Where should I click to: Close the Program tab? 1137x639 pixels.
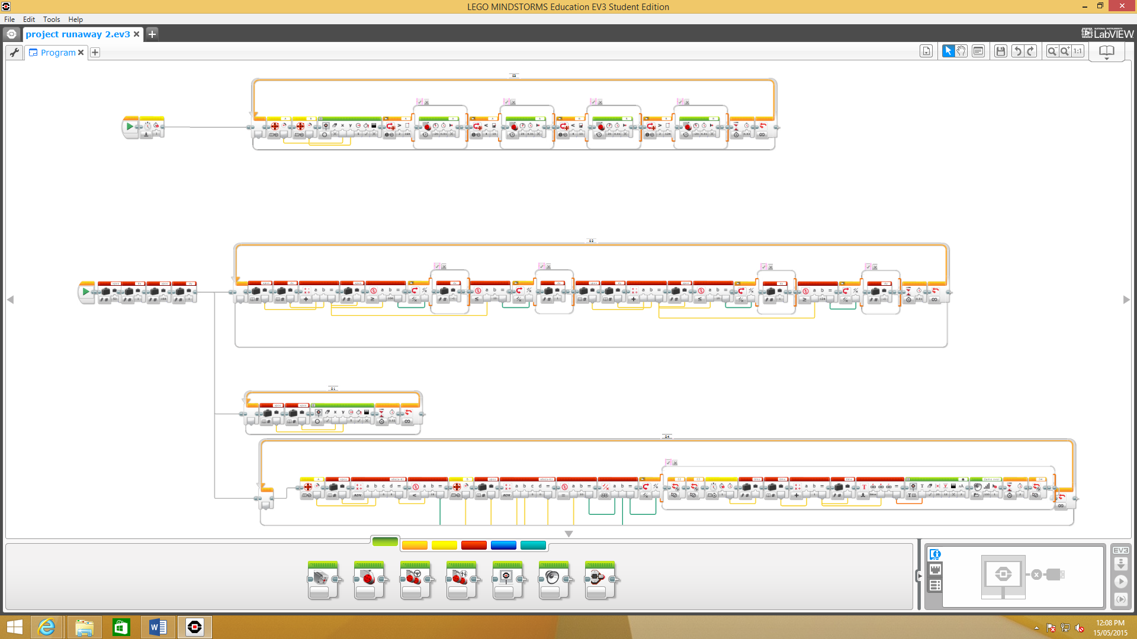(81, 52)
